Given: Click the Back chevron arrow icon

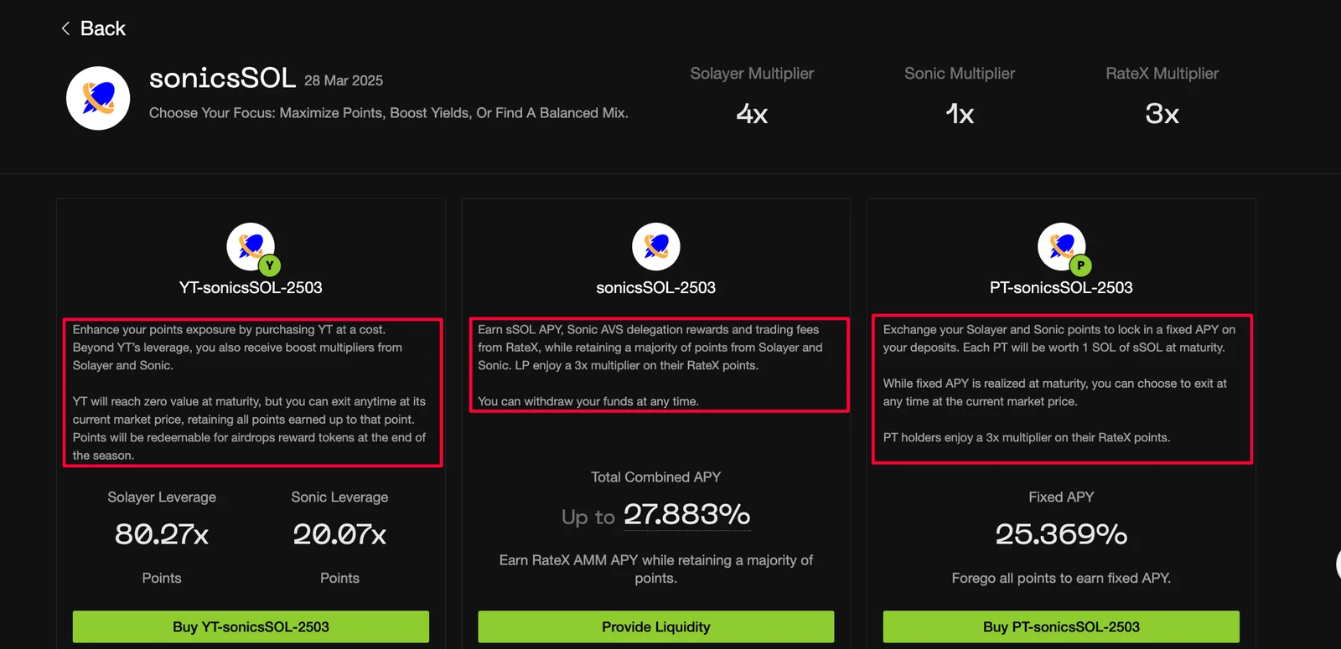Looking at the screenshot, I should [65, 28].
